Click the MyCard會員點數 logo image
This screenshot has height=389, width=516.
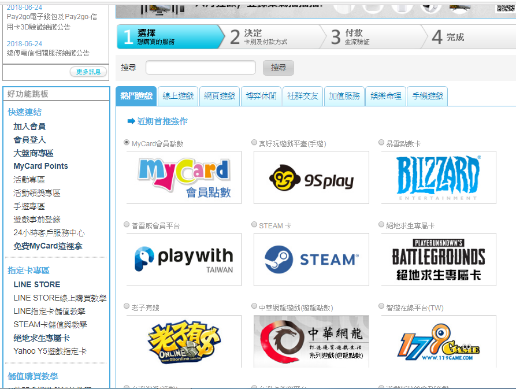tap(184, 177)
